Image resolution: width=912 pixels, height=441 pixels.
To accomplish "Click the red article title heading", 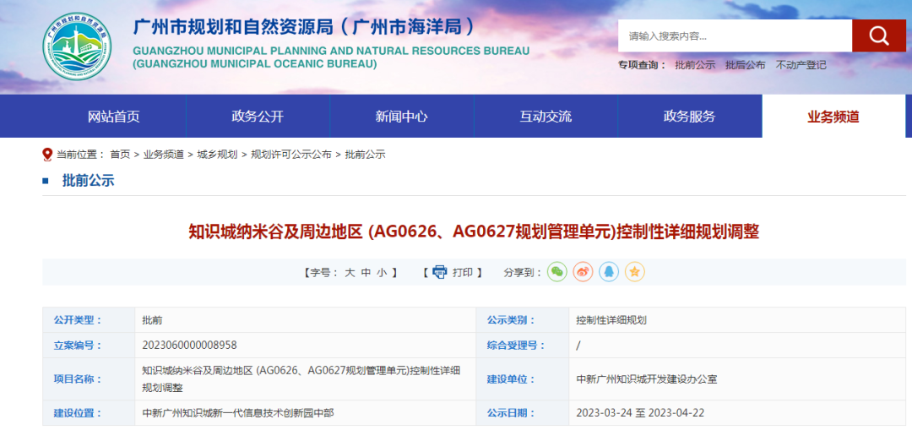I will tap(474, 231).
